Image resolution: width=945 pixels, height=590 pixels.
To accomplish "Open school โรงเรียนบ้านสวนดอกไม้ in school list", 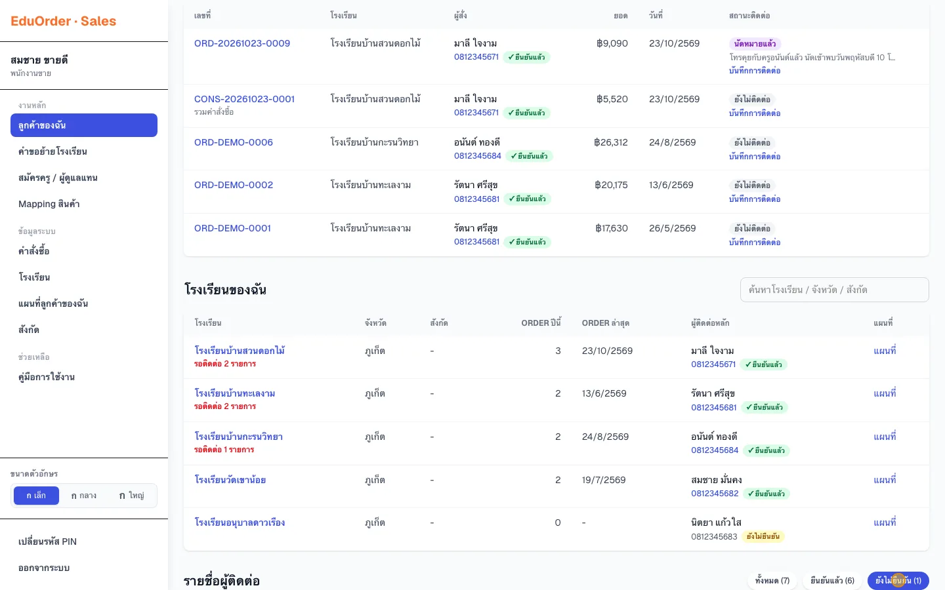I will click(x=240, y=351).
